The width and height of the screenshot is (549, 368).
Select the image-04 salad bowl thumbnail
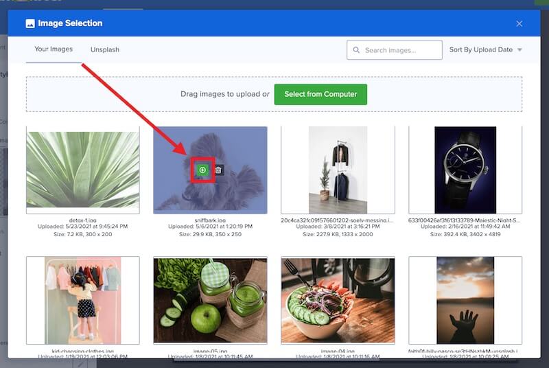coord(338,301)
